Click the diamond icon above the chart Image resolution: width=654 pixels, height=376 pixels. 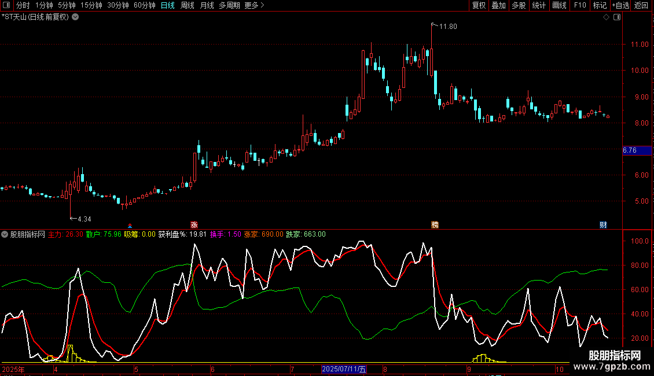tap(606, 17)
